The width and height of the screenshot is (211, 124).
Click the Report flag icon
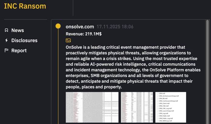coord(6,51)
